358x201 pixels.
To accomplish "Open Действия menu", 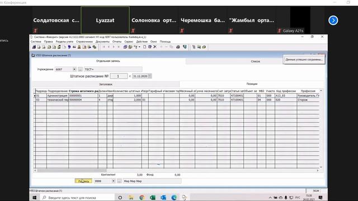I will tap(142, 42).
